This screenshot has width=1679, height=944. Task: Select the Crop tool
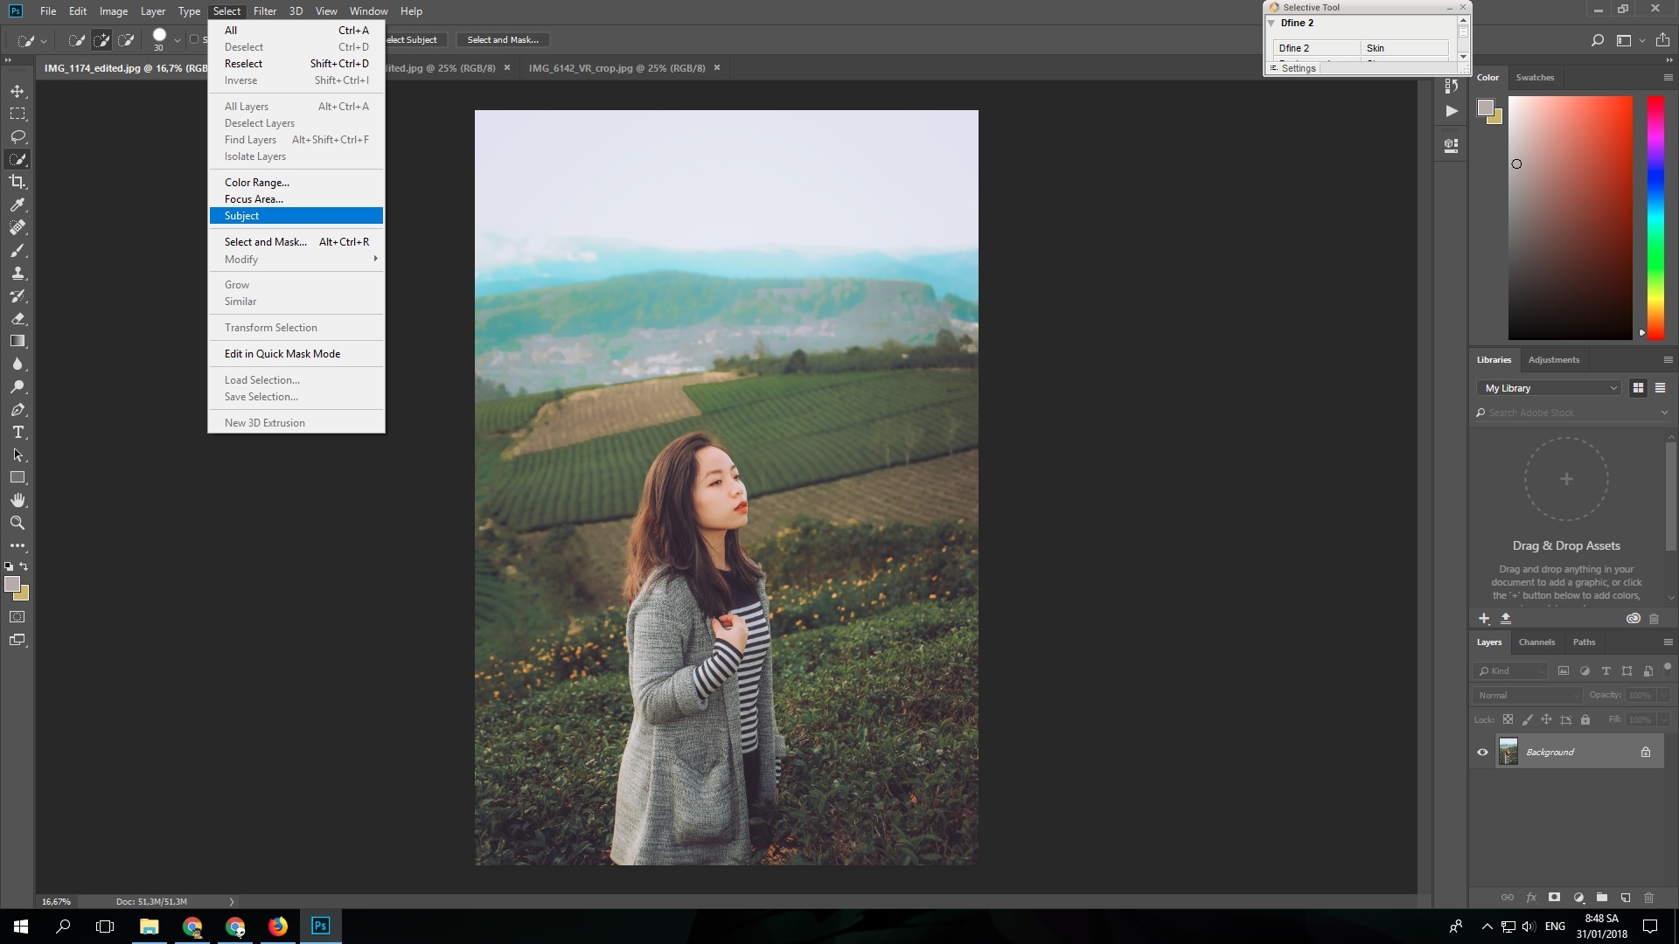click(17, 182)
